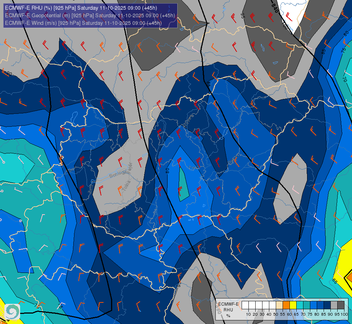
Task: Click the RHU label in the legend
Action: pos(228,310)
